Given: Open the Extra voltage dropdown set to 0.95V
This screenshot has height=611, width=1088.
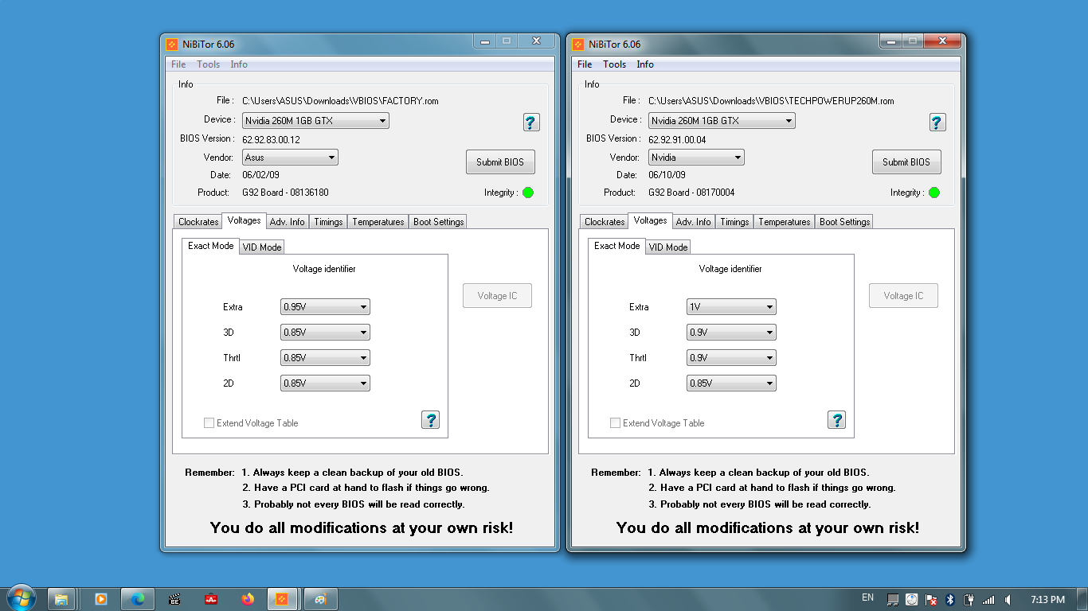Looking at the screenshot, I should tap(325, 307).
